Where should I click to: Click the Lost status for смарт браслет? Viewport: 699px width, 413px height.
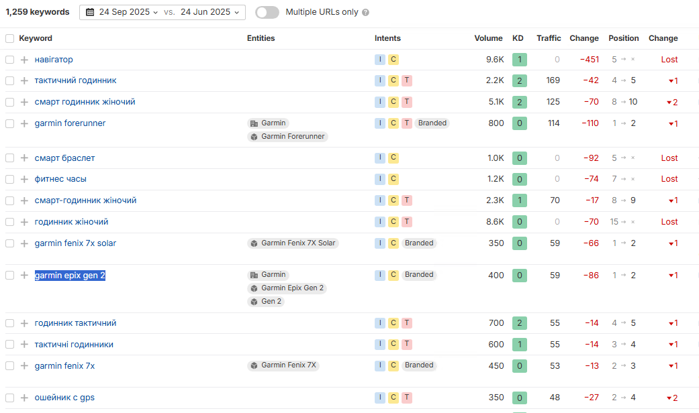[669, 158]
